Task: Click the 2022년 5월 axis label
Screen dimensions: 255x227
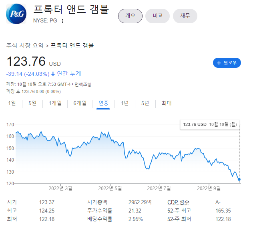Action: [x=110, y=188]
